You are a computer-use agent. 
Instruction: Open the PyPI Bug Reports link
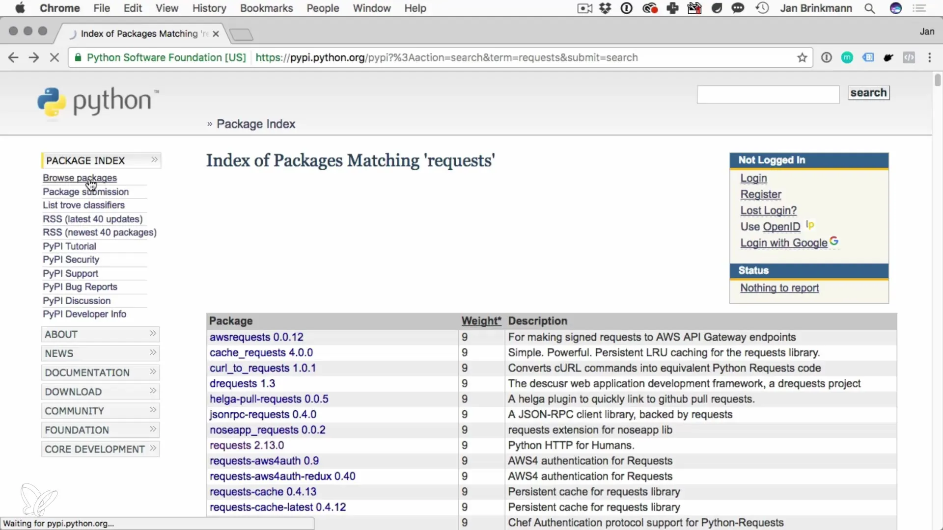[x=80, y=287]
